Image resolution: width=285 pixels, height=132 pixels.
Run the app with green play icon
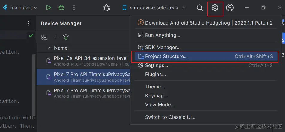click(x=48, y=8)
